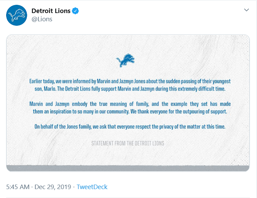Open the tweet options chevron menu
The width and height of the screenshot is (257, 198).
point(246,10)
